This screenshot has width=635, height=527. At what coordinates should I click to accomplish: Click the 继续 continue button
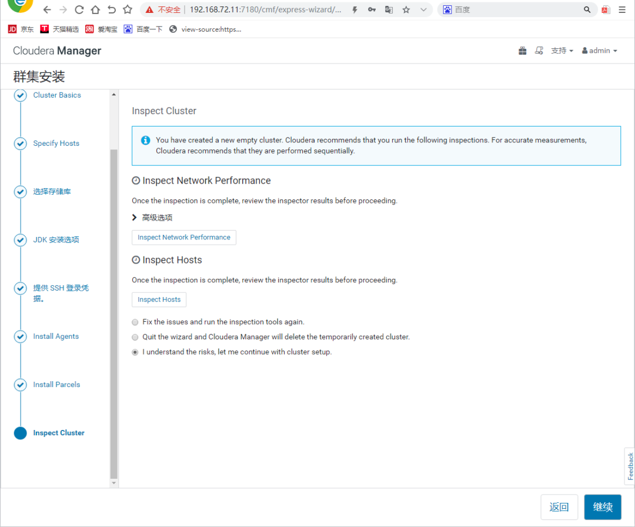tap(603, 507)
